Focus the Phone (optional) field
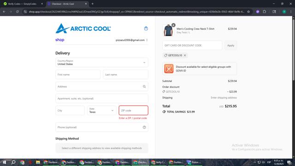 (102, 127)
